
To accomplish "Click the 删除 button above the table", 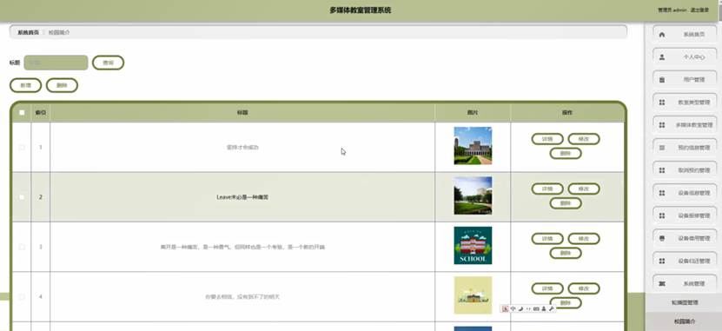I will pyautogui.click(x=62, y=85).
